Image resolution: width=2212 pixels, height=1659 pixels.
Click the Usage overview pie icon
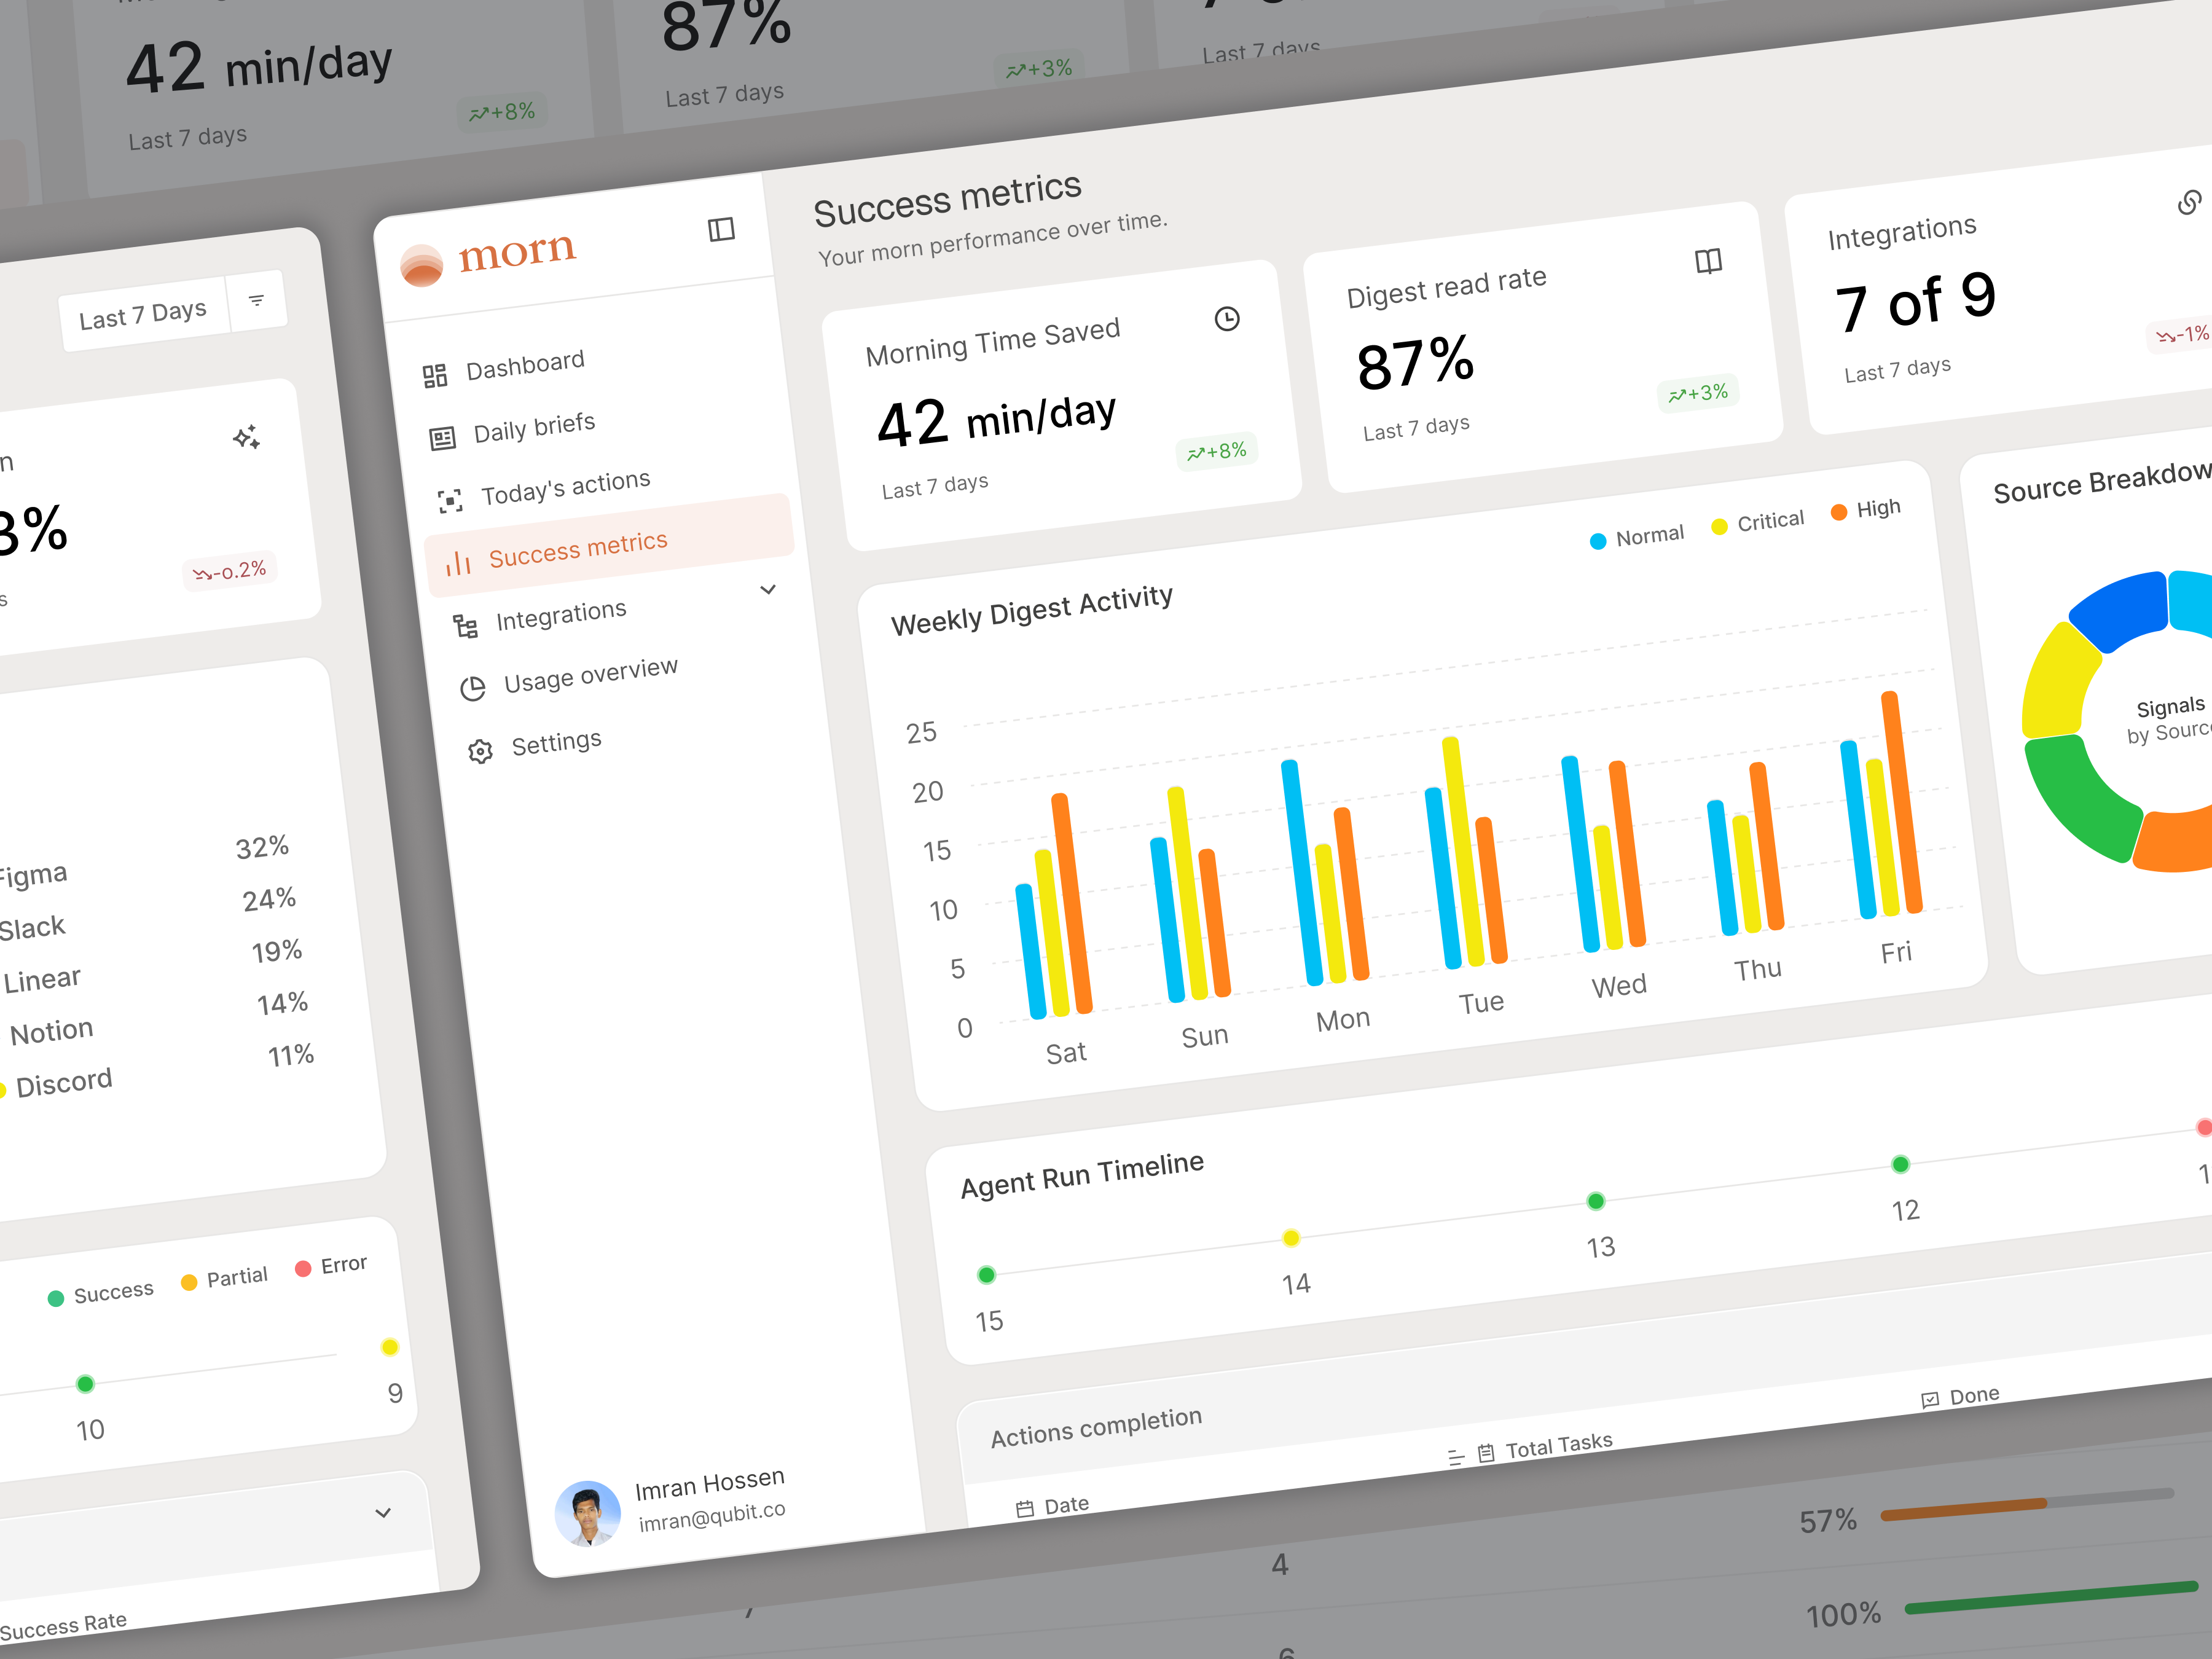pos(472,688)
